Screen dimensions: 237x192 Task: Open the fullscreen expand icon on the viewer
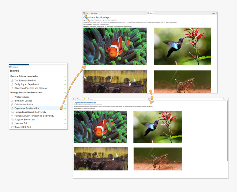click(x=84, y=13)
